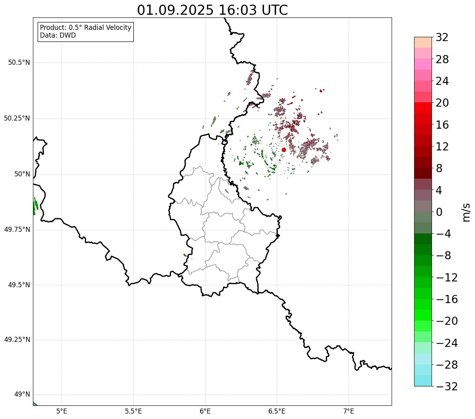Click the colorbar tick value 4

point(439,190)
